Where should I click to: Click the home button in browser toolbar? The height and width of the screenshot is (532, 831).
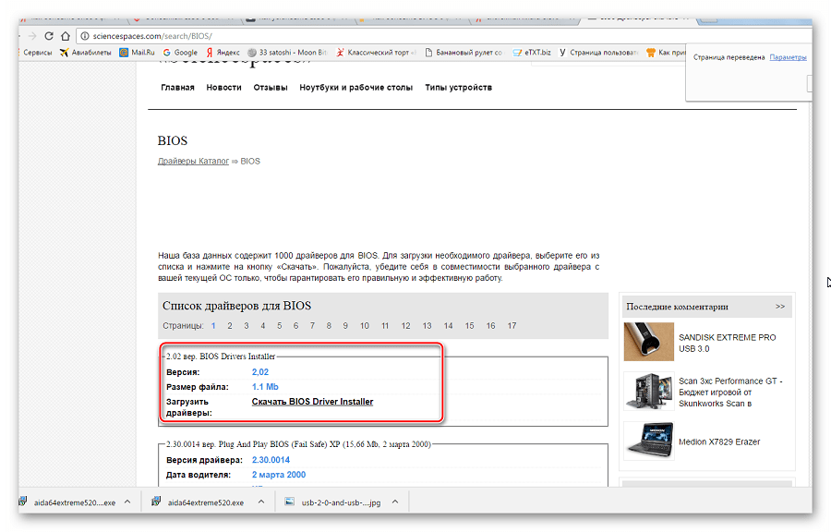[x=66, y=36]
